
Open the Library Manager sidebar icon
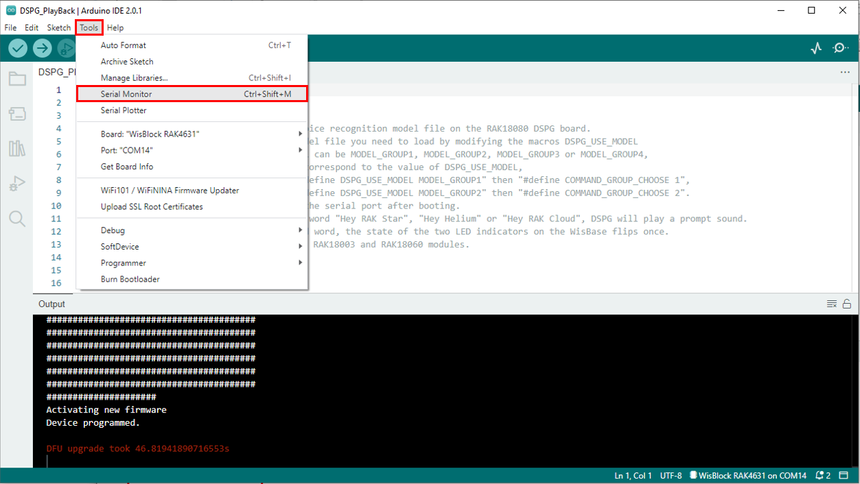(17, 148)
